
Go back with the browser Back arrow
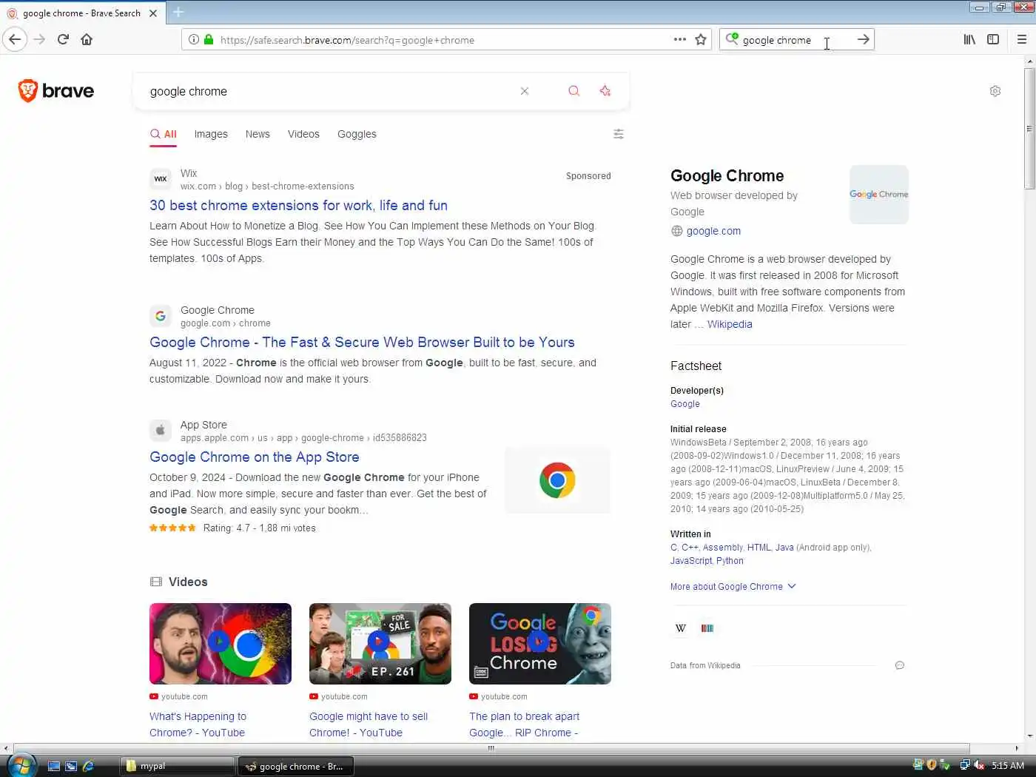tap(15, 39)
